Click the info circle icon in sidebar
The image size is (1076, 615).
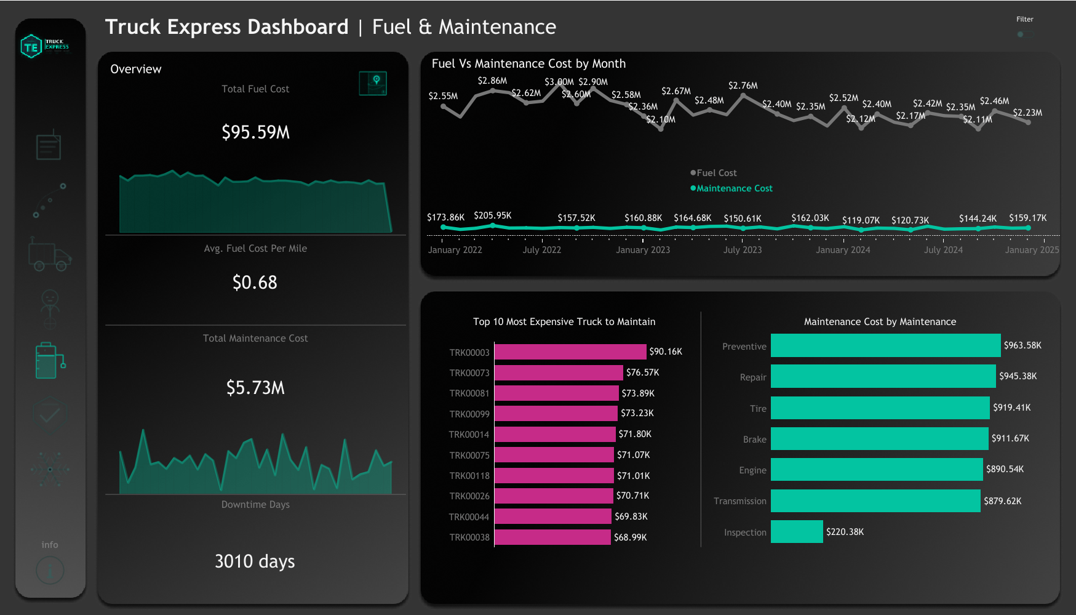pos(50,570)
